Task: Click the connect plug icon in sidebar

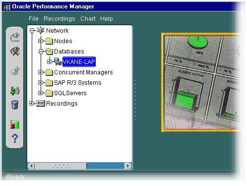Action: pyautogui.click(x=15, y=37)
